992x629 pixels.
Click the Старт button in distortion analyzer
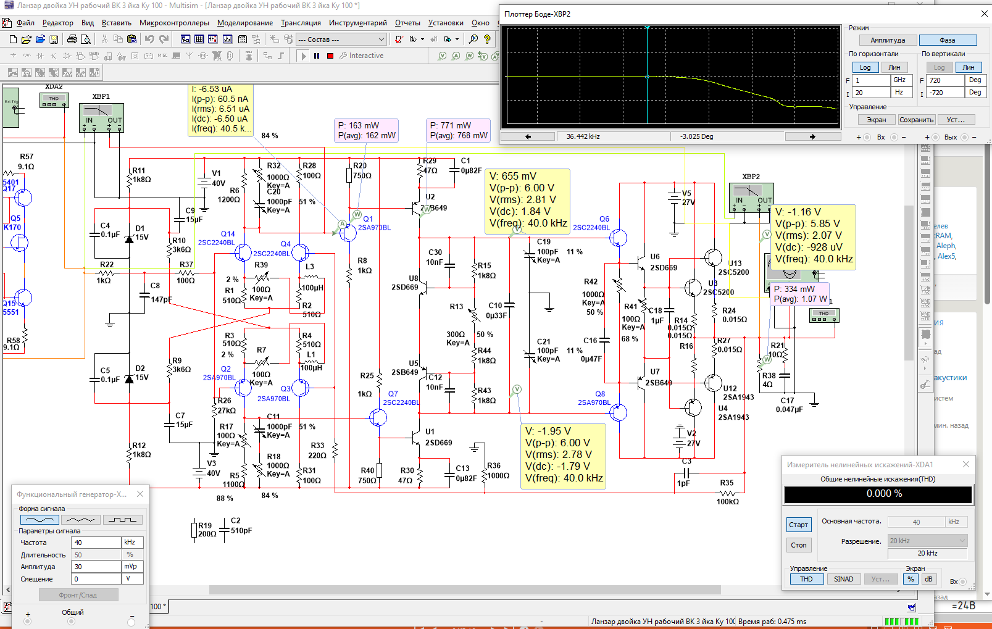pos(798,525)
